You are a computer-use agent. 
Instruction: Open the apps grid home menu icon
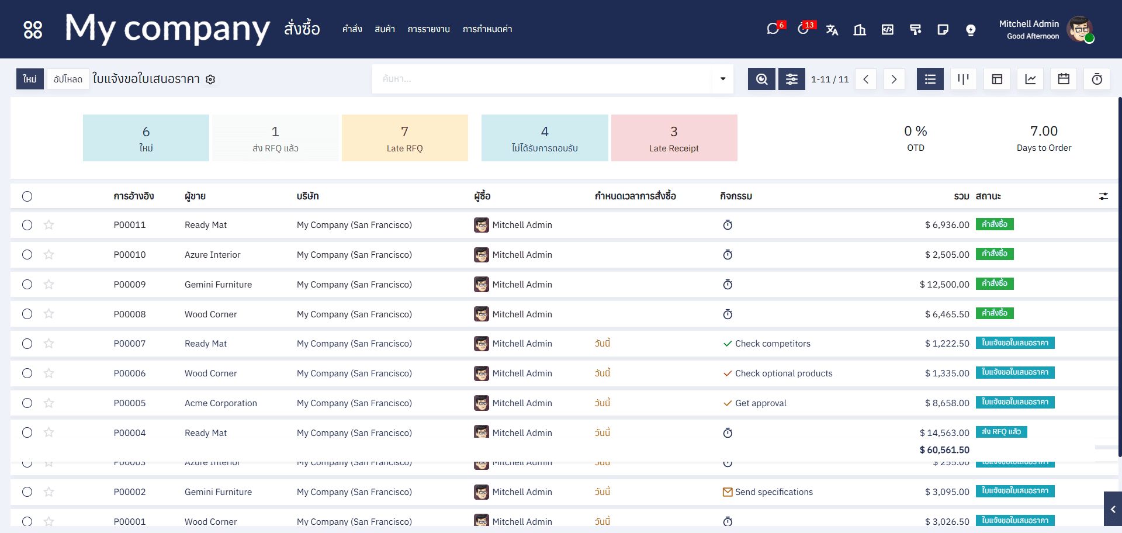pos(33,29)
